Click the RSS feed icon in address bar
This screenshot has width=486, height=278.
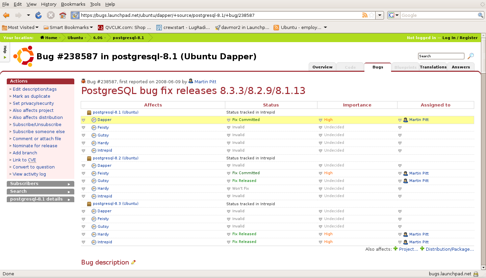[x=365, y=15]
